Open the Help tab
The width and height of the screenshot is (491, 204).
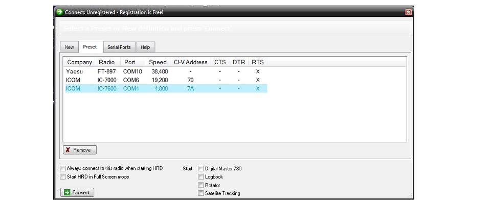pos(145,47)
